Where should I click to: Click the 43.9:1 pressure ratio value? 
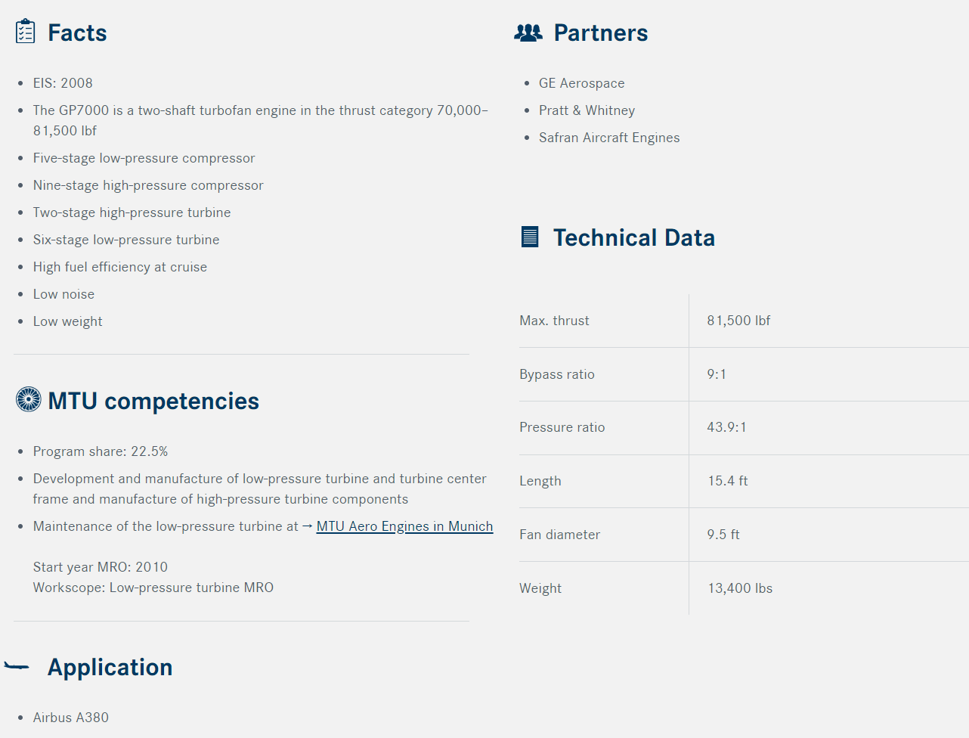pos(726,427)
